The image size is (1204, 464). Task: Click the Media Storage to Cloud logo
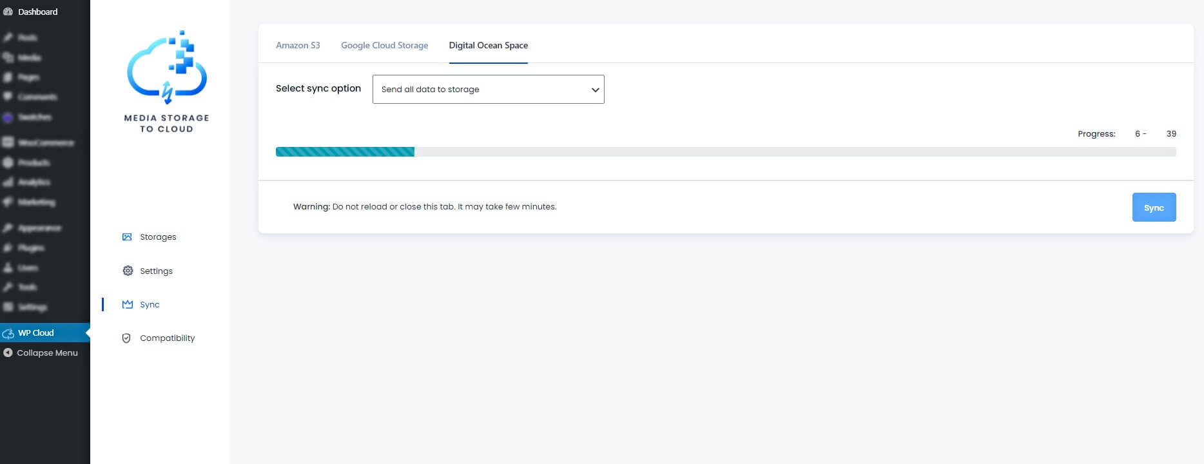167,81
